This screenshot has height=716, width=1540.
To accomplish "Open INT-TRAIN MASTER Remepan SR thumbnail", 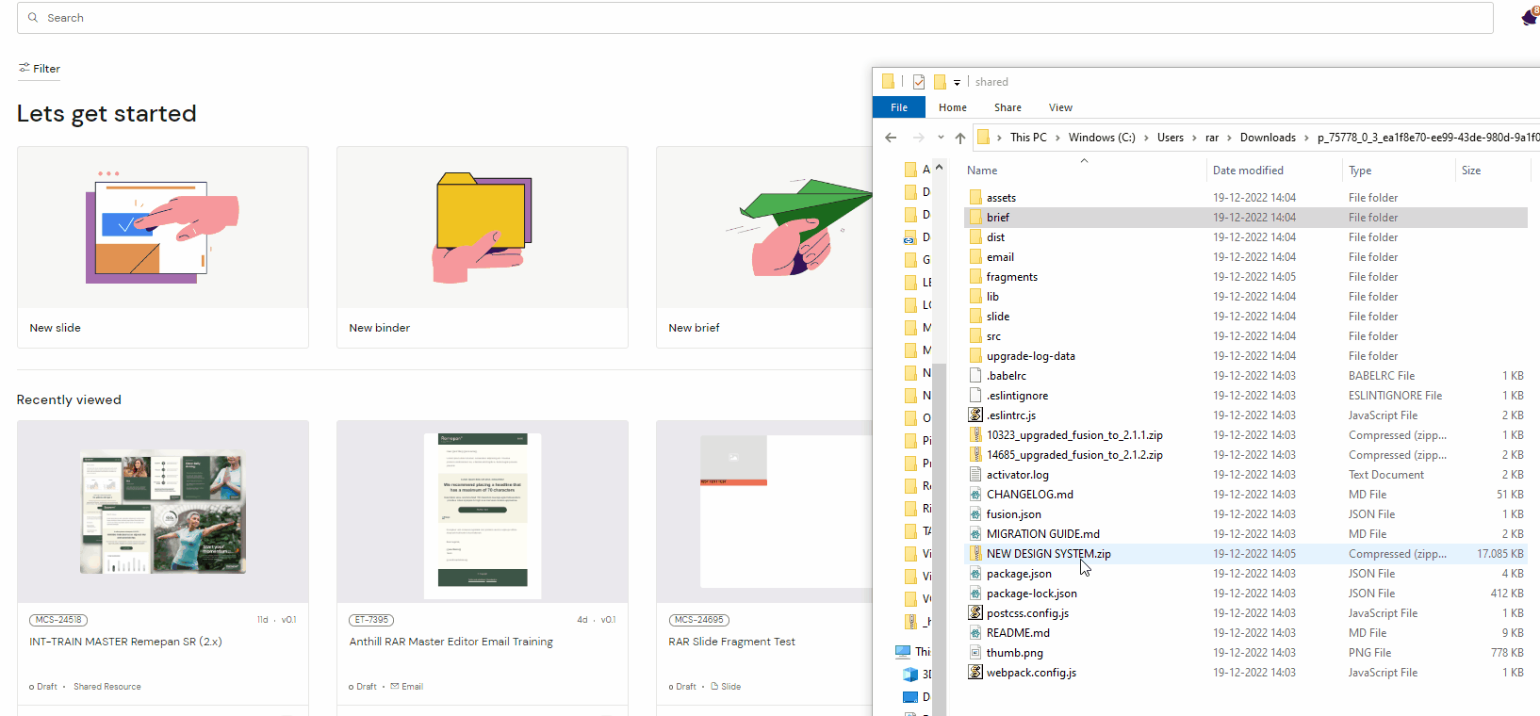I will point(162,512).
